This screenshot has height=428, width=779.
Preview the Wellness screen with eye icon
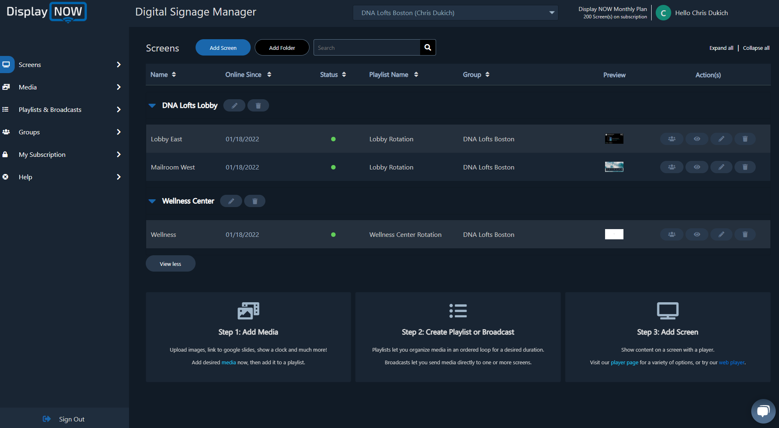coord(697,234)
